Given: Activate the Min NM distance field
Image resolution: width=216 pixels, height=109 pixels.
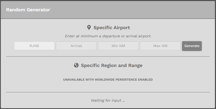Looking at the screenshot, I should click(x=118, y=46).
